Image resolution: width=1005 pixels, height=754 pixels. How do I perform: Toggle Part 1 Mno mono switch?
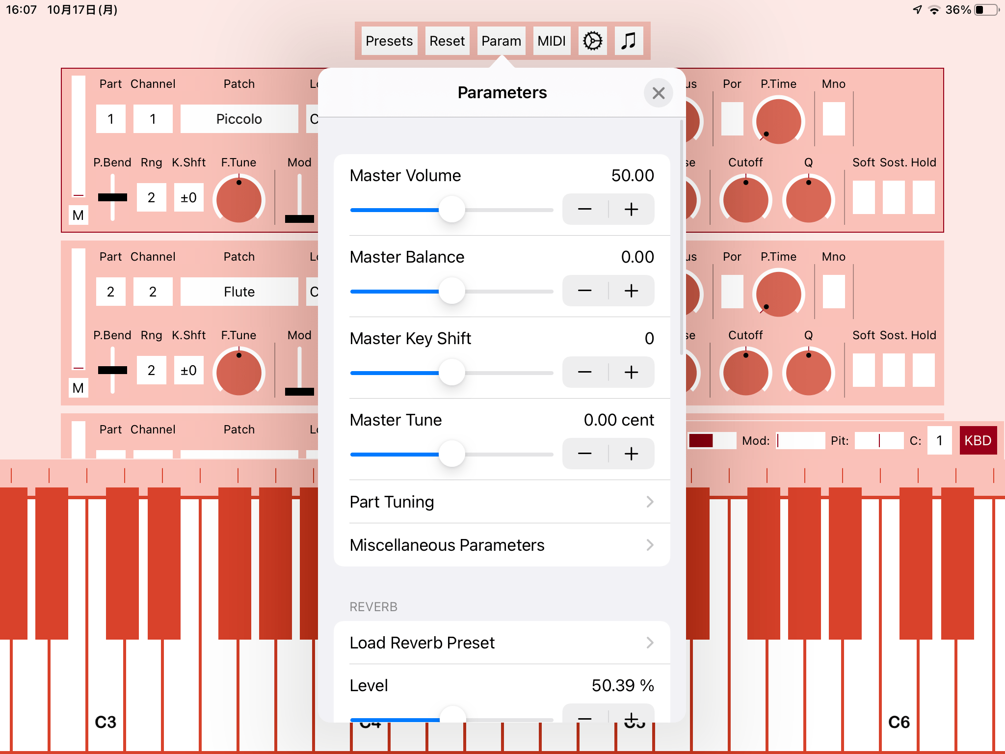click(834, 119)
